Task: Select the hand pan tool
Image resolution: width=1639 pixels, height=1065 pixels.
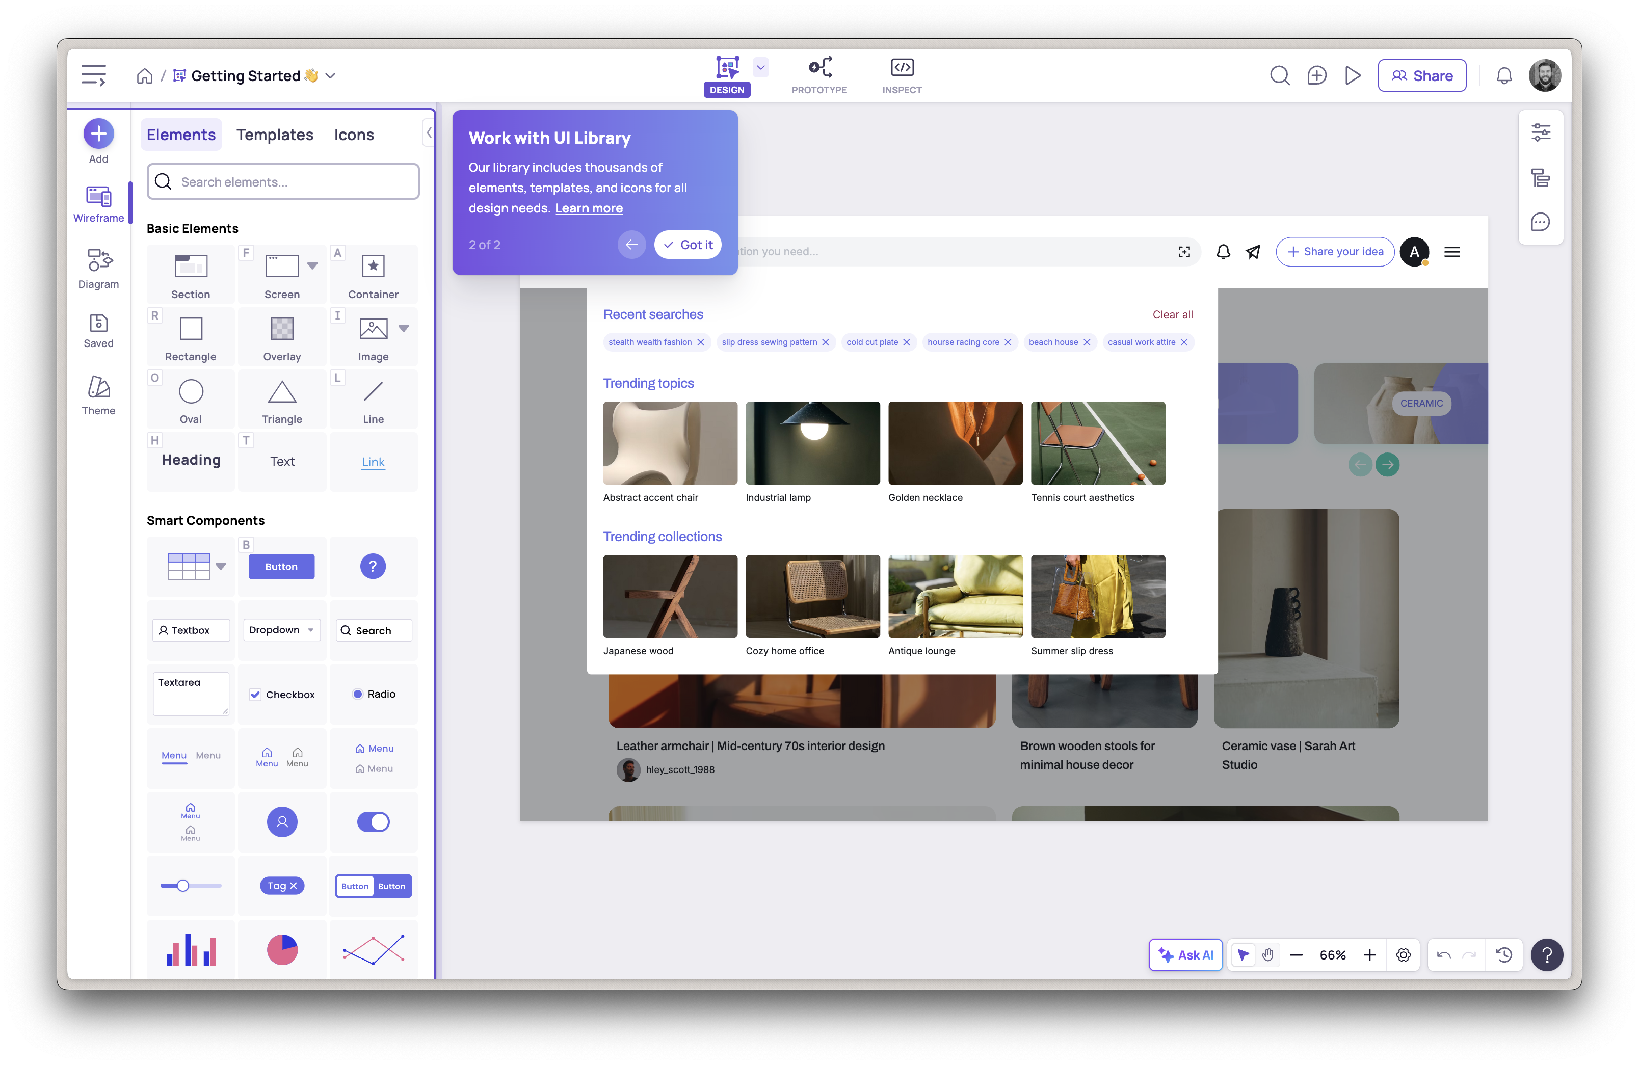Action: (1268, 955)
